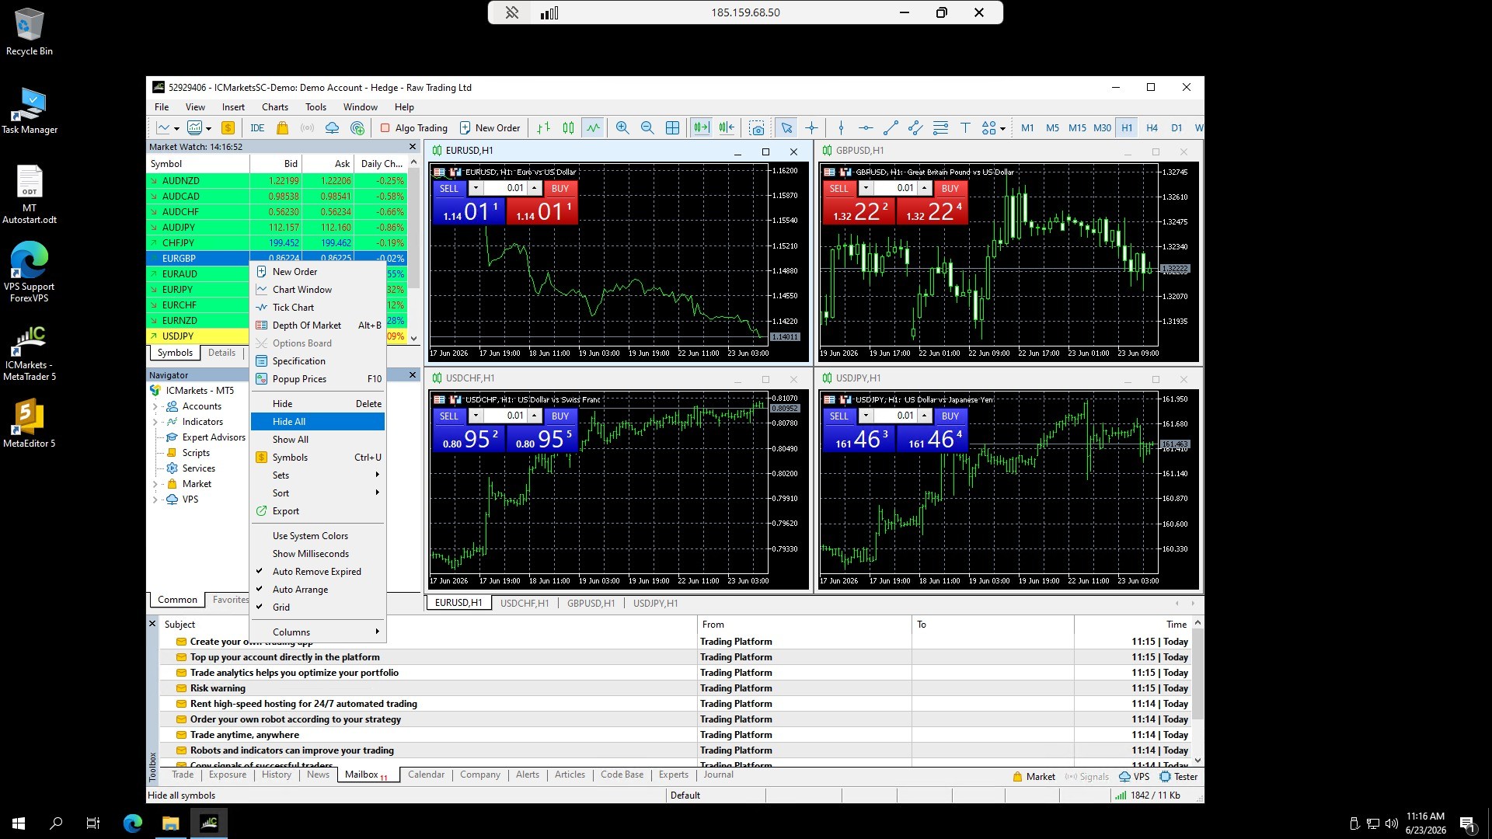The width and height of the screenshot is (1492, 839).
Task: Increase GBPUSD volume with up stepper
Action: pyautogui.click(x=925, y=188)
